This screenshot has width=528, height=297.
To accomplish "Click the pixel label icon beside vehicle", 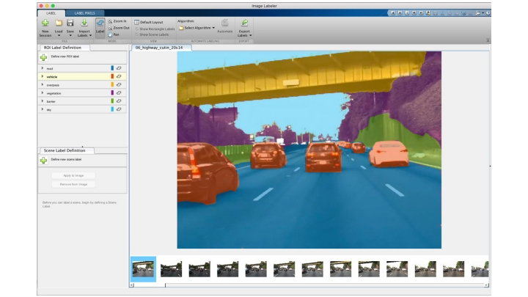I will click(x=118, y=76).
